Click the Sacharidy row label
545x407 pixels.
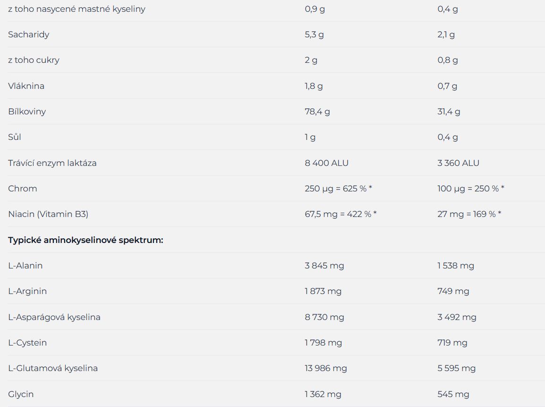tap(28, 35)
